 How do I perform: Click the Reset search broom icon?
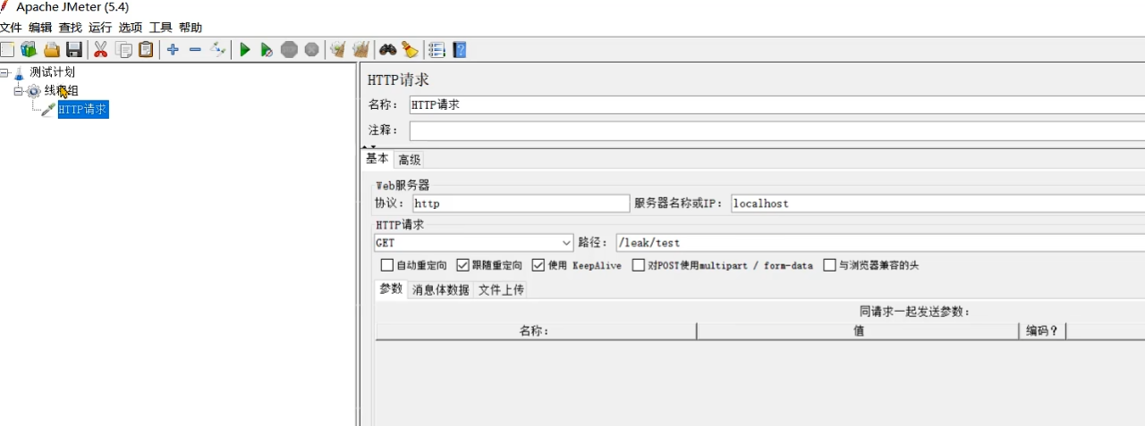pos(410,50)
